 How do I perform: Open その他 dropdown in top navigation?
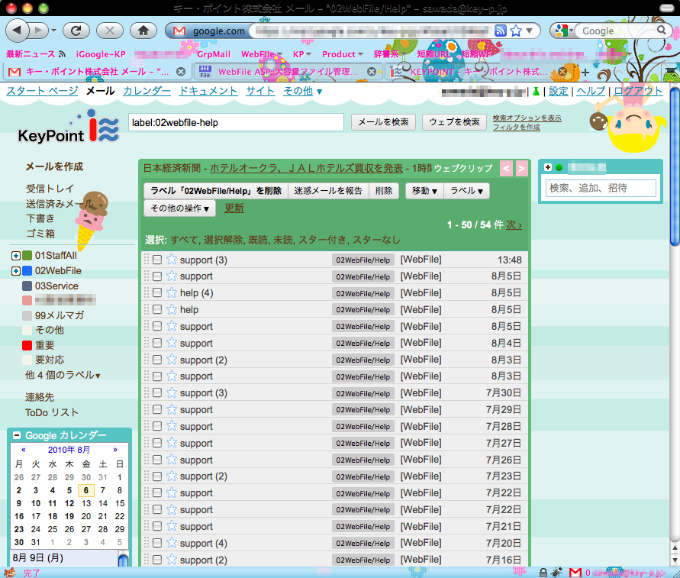click(303, 91)
